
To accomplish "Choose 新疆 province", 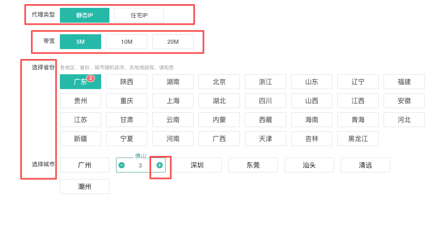I will click(x=81, y=139).
